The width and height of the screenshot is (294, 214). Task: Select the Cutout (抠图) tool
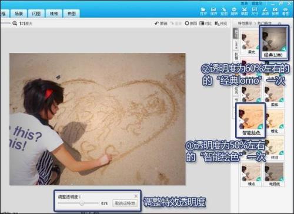tap(224, 11)
